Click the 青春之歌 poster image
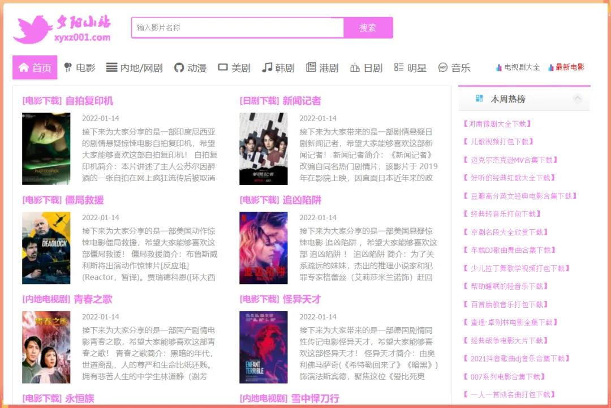The width and height of the screenshot is (611, 408). [45, 347]
